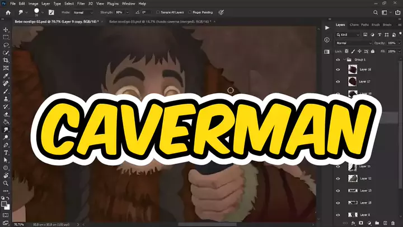This screenshot has height=227, width=403.
Task: Check the Finger Painting option
Action: 191,11
